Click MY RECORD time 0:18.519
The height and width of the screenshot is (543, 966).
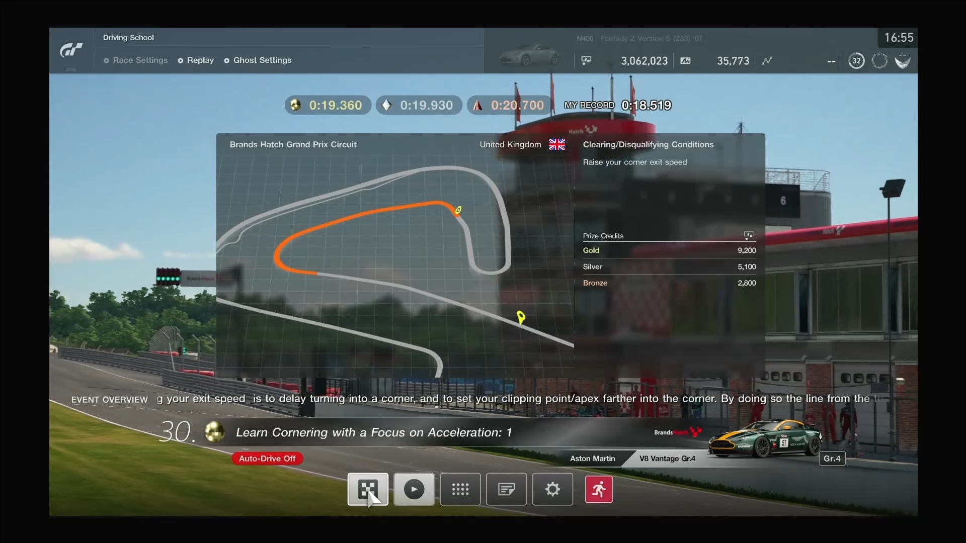618,105
